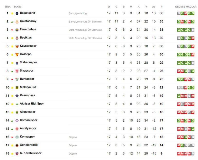Open the Kayserispor team link
Screen dimensions: 198x160
pyautogui.click(x=28, y=46)
